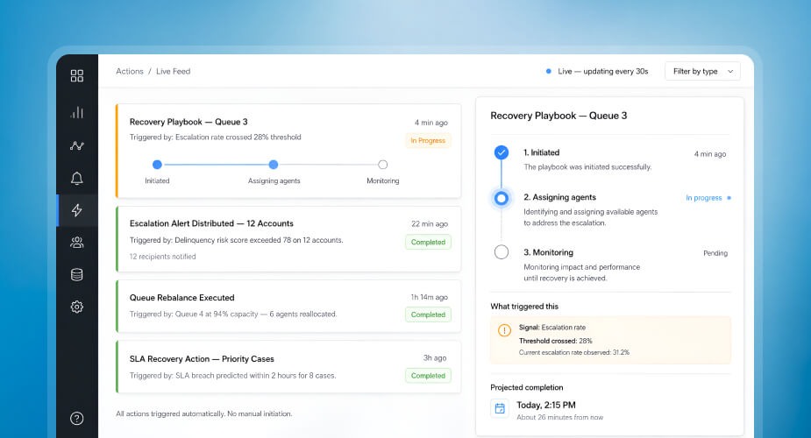811x438 pixels.
Task: Click 'Triggered by: SLA breach predicted' text
Action: point(232,376)
